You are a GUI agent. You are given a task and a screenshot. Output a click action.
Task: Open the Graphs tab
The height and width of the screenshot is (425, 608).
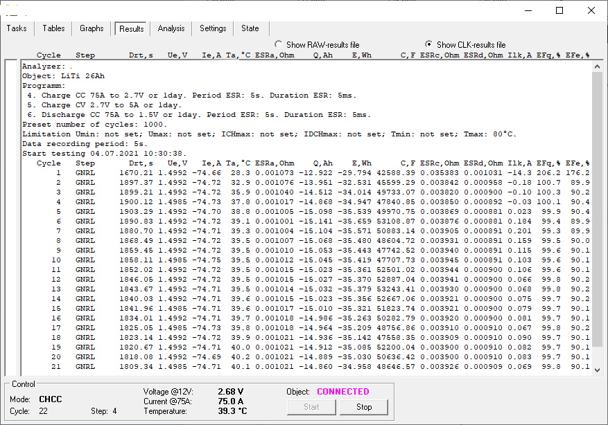(x=92, y=28)
